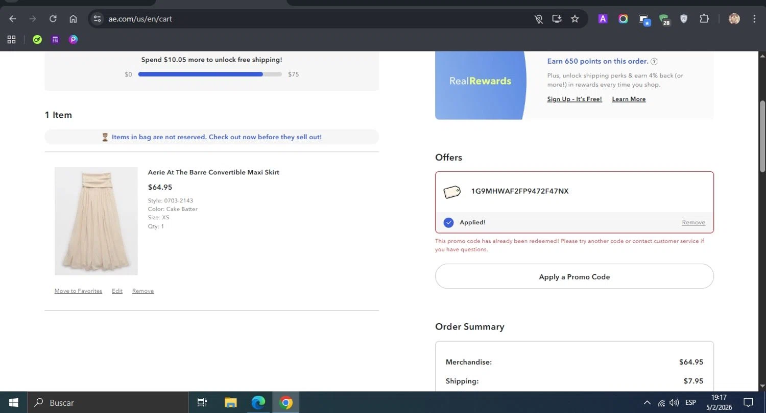The image size is (766, 413).
Task: Open Chrome three-dot menu
Action: 754,19
